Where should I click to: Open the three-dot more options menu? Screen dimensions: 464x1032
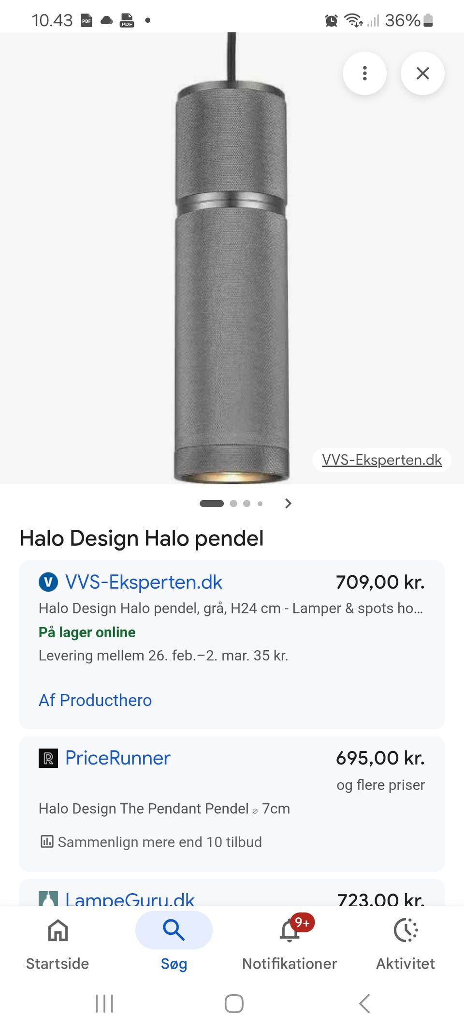click(364, 73)
